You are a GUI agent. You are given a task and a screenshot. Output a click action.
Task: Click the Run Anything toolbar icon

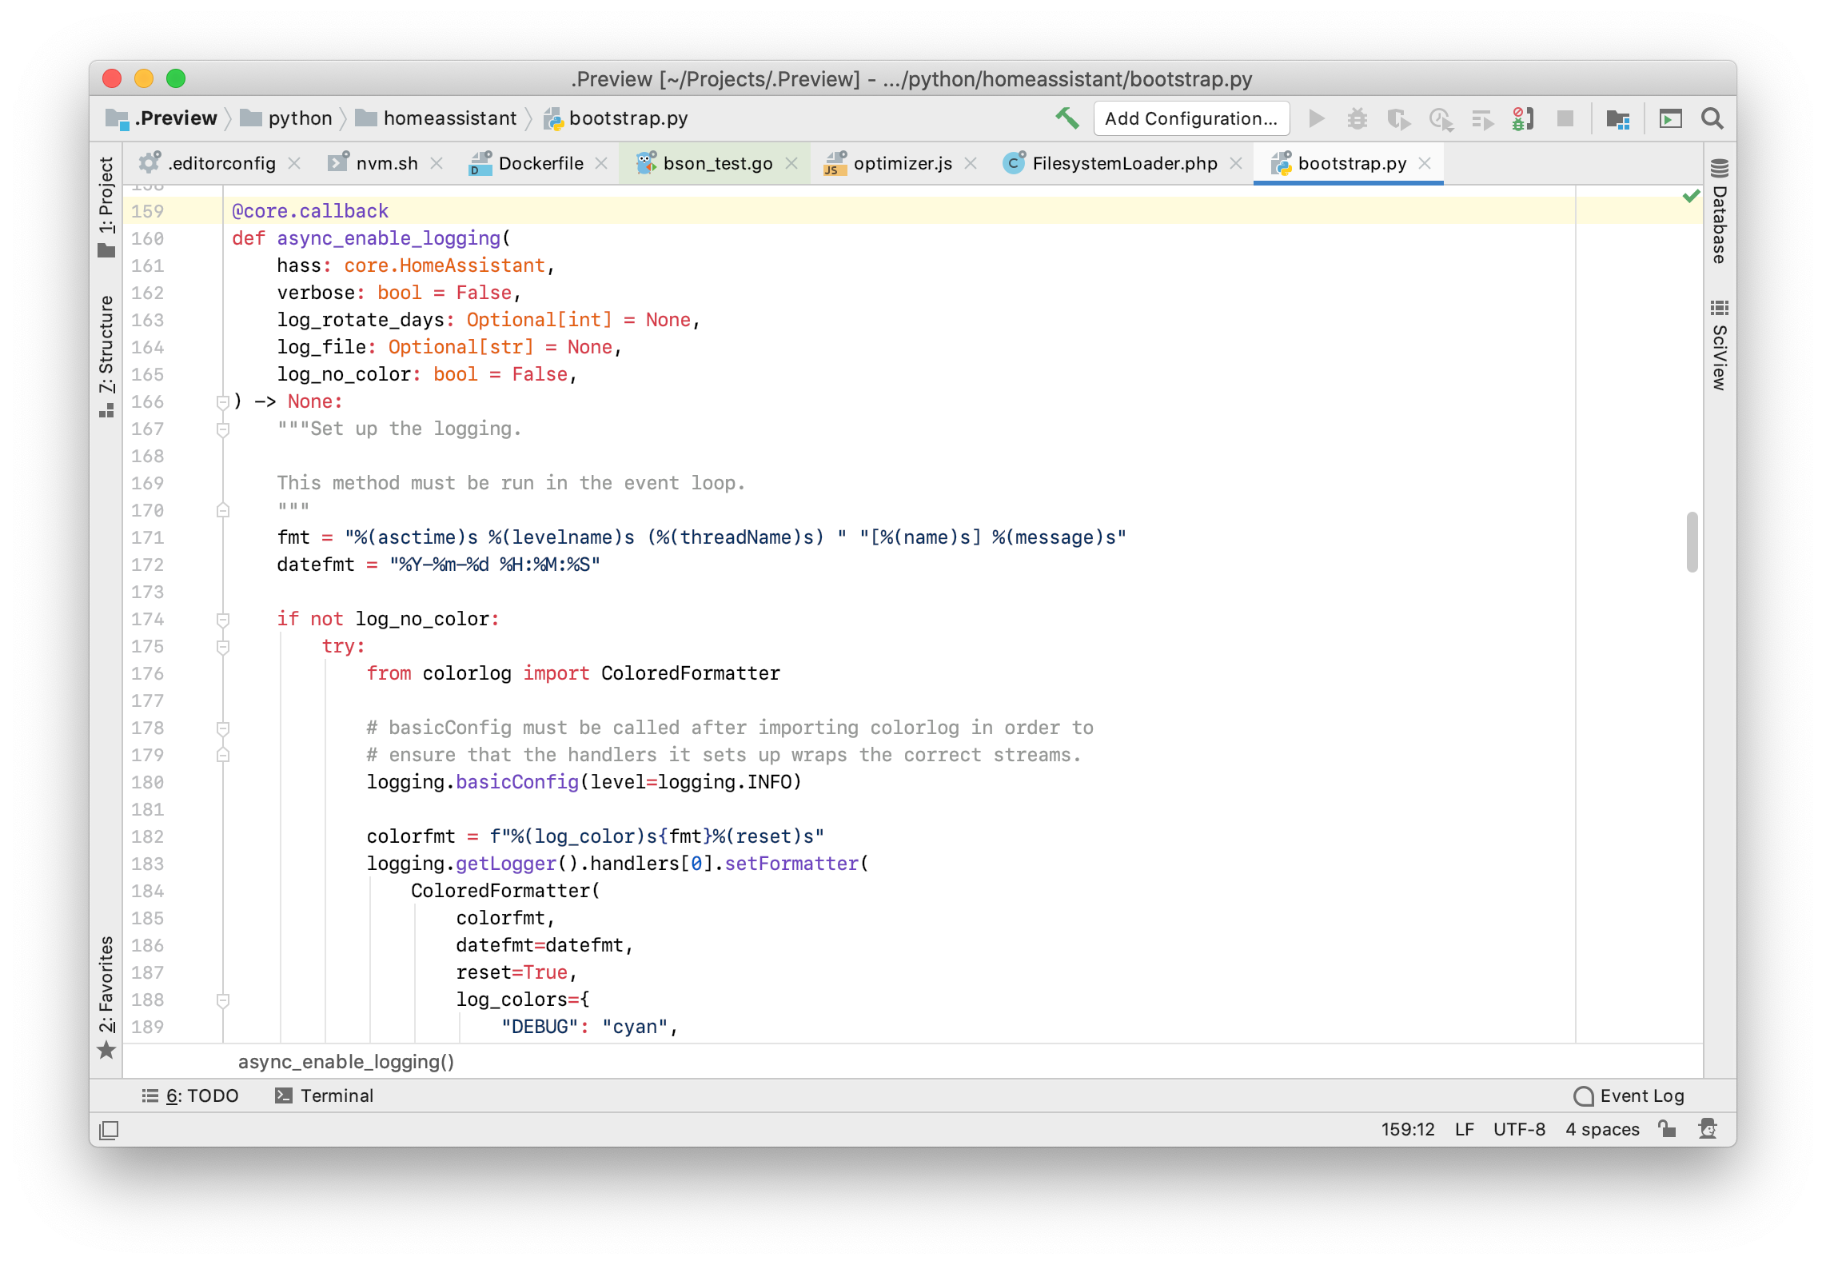[1670, 119]
